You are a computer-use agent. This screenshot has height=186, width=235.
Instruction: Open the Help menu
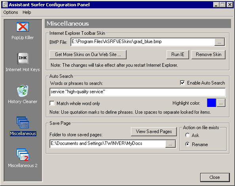pyautogui.click(x=27, y=12)
